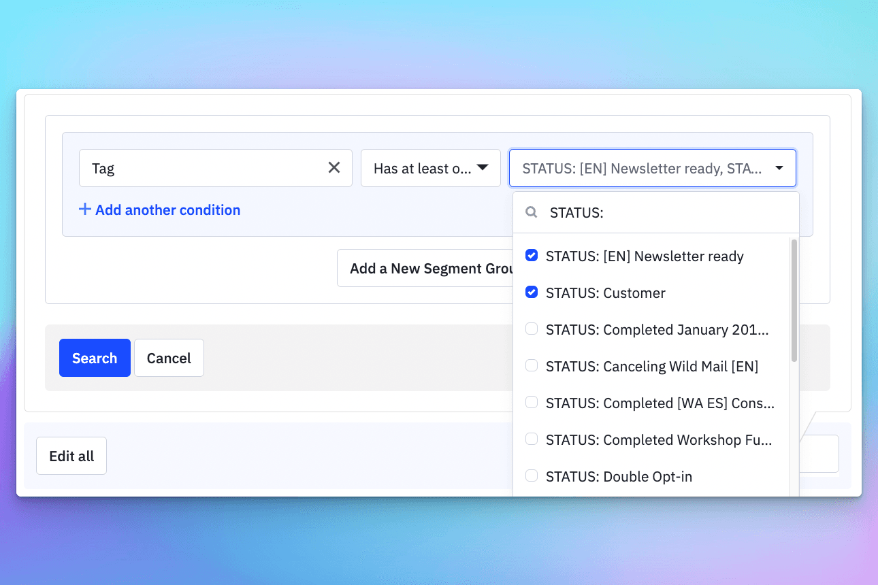Check STATUS: Completed [WA ES] Cons... option
Viewport: 878px width, 585px height.
(x=532, y=403)
